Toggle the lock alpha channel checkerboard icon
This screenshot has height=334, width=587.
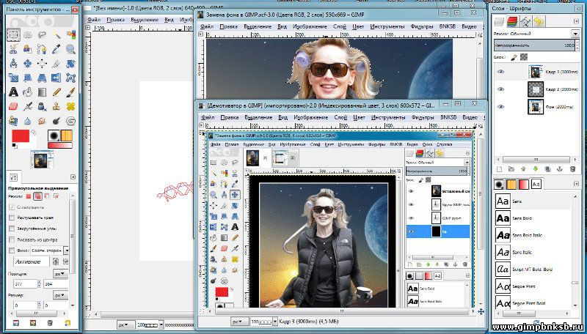tap(524, 57)
